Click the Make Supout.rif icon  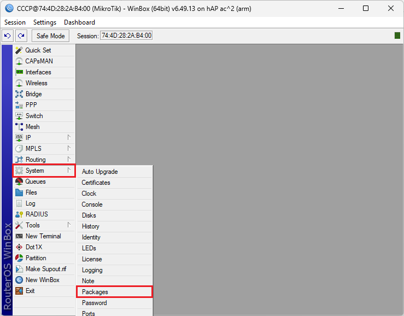(x=19, y=269)
